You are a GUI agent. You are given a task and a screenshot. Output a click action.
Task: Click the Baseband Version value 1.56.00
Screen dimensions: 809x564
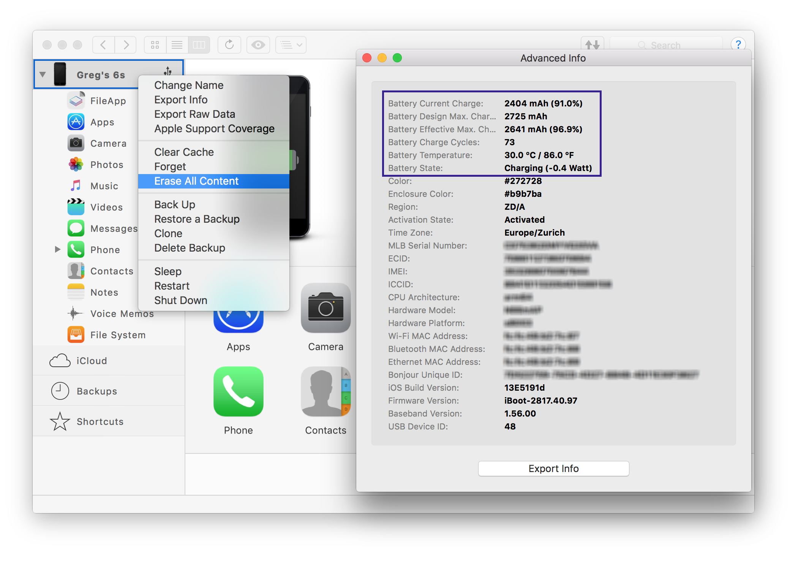coord(520,413)
